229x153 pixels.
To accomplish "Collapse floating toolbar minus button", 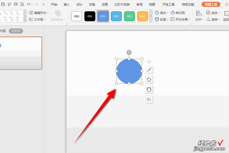I will click(149, 62).
